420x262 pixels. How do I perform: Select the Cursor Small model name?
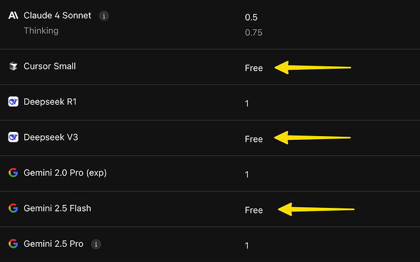(x=49, y=66)
